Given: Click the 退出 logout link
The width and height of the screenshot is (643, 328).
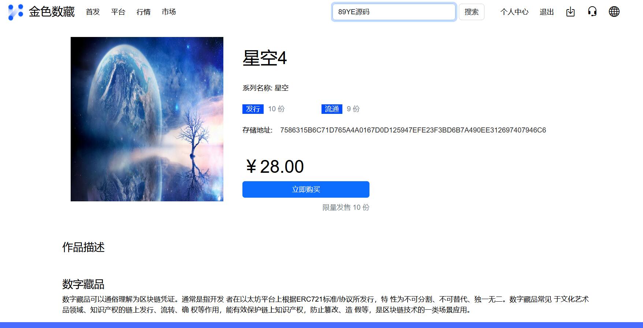Looking at the screenshot, I should coord(547,12).
